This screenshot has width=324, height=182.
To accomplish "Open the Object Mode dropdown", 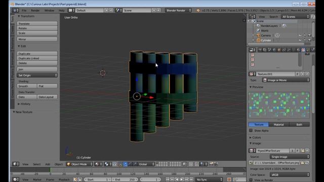I will (x=79, y=164).
